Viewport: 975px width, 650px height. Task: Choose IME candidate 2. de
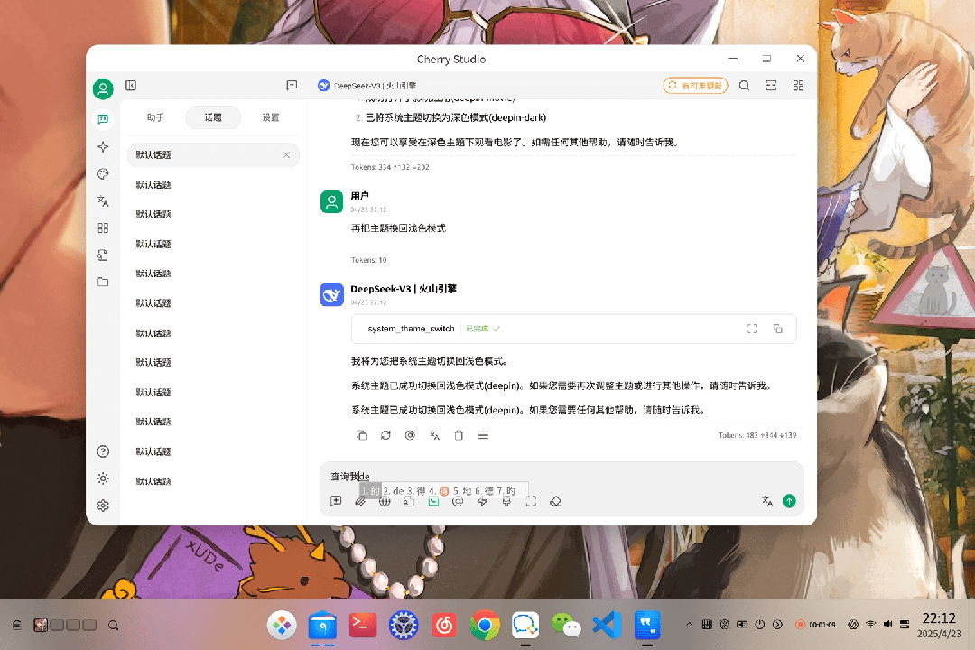tap(394, 491)
